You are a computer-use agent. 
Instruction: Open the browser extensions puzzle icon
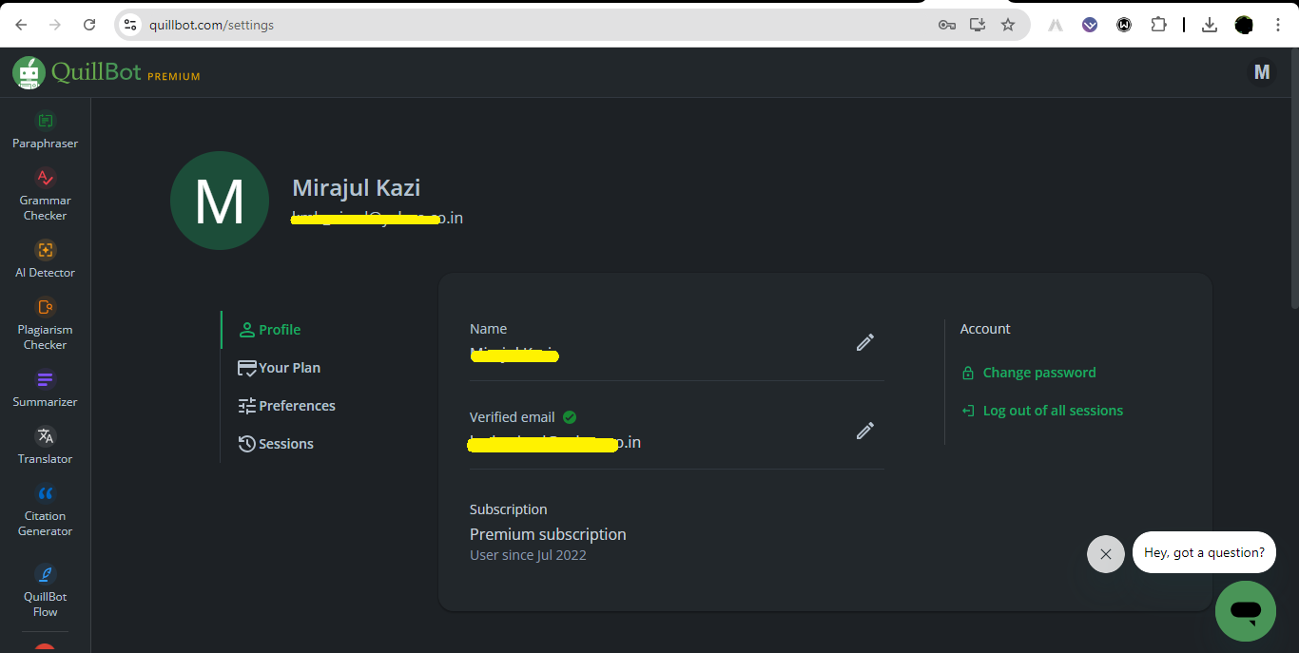point(1158,25)
